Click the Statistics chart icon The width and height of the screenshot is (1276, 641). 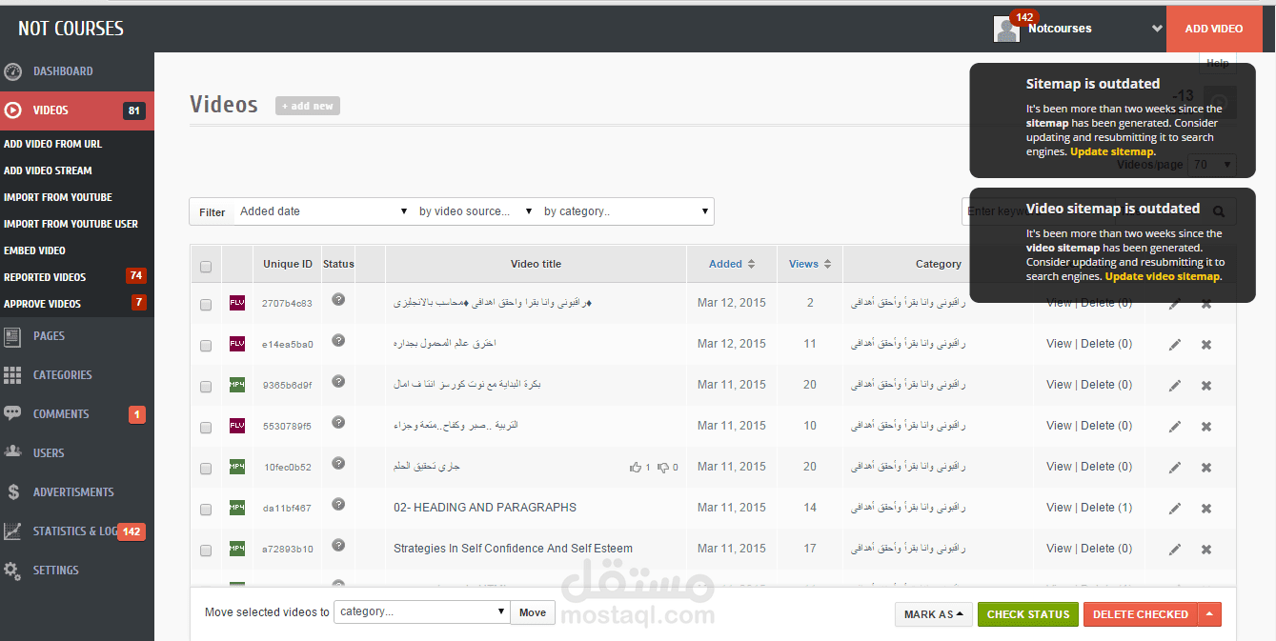(x=12, y=531)
